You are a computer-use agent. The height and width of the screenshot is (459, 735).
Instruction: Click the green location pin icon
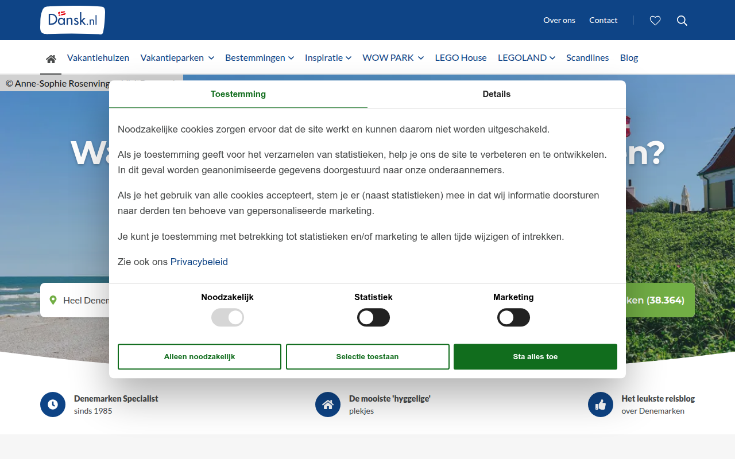coord(53,300)
